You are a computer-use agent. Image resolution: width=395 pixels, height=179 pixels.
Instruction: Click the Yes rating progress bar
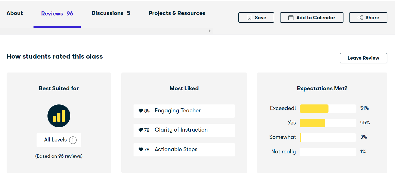click(x=312, y=123)
